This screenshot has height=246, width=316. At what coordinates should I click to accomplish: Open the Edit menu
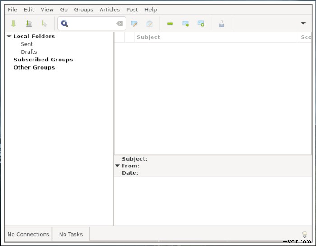click(29, 9)
